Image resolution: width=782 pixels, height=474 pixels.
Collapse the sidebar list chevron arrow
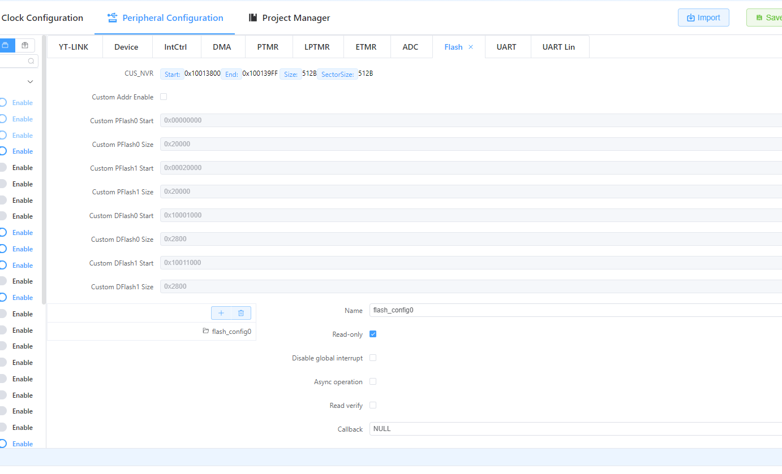point(31,82)
